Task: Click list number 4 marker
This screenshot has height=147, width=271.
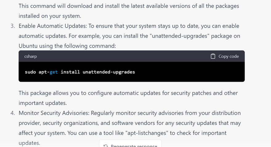Action: click(13, 113)
